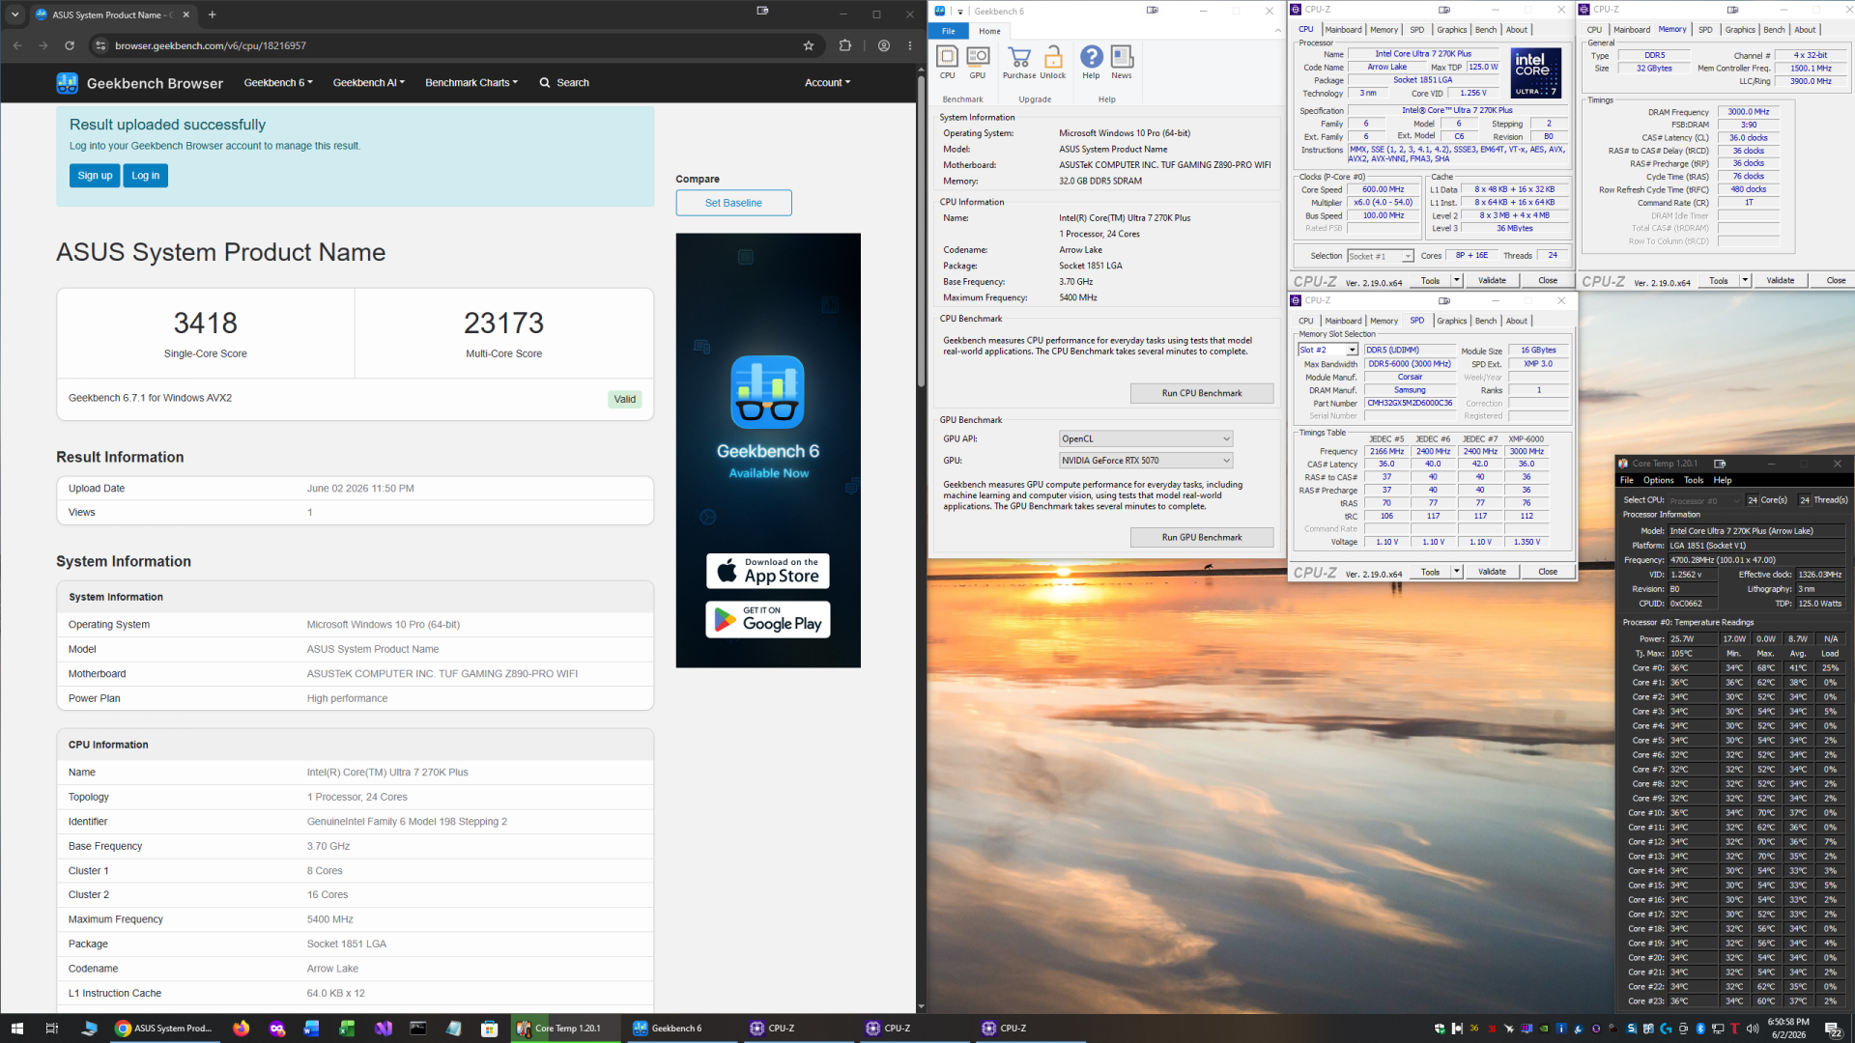This screenshot has height=1043, width=1855.
Task: Open the Socket #1 Selection dropdown in CPU-Z
Action: pos(1381,256)
